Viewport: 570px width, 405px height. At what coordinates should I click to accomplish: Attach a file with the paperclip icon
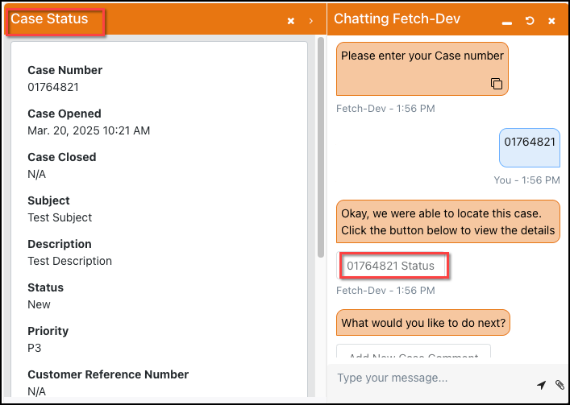click(x=560, y=385)
